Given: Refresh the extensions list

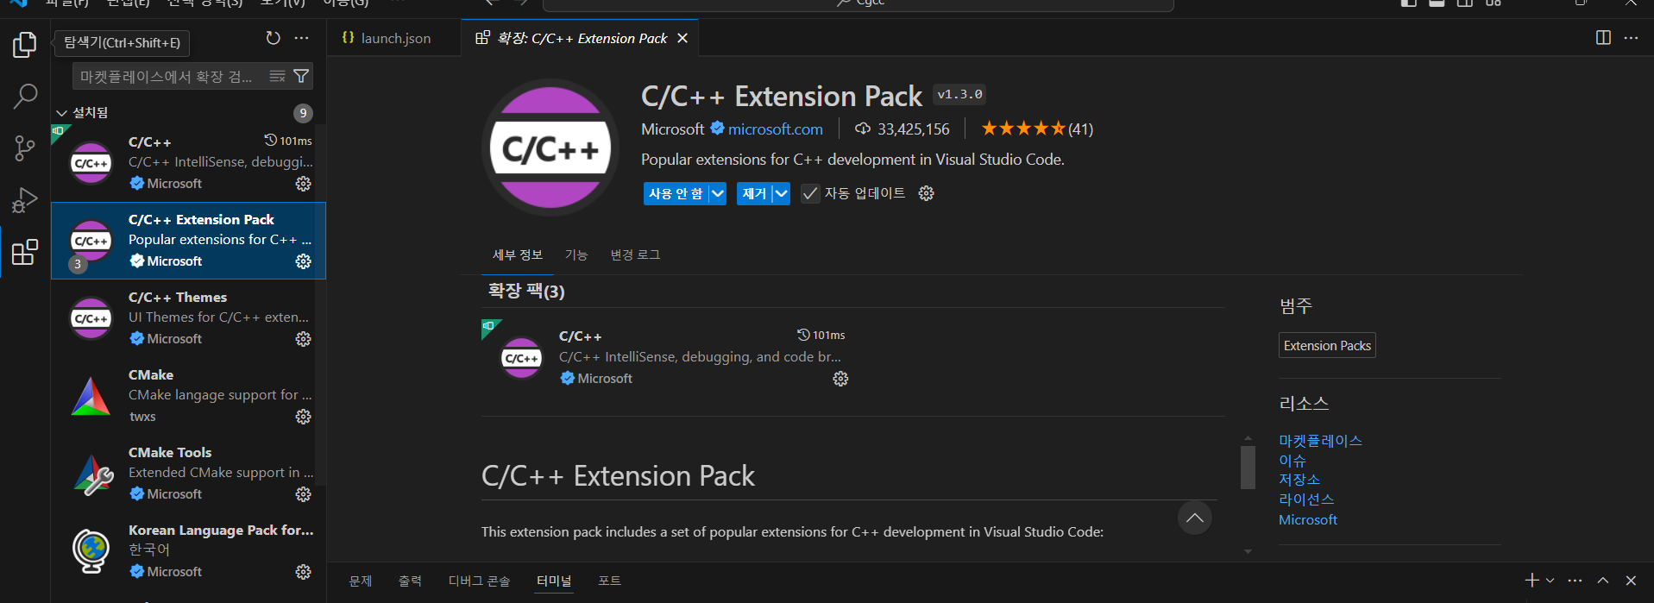Looking at the screenshot, I should coord(274,38).
